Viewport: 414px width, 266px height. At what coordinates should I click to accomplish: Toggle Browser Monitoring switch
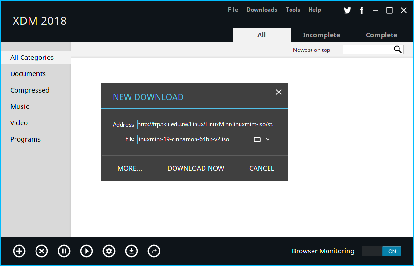(x=381, y=251)
